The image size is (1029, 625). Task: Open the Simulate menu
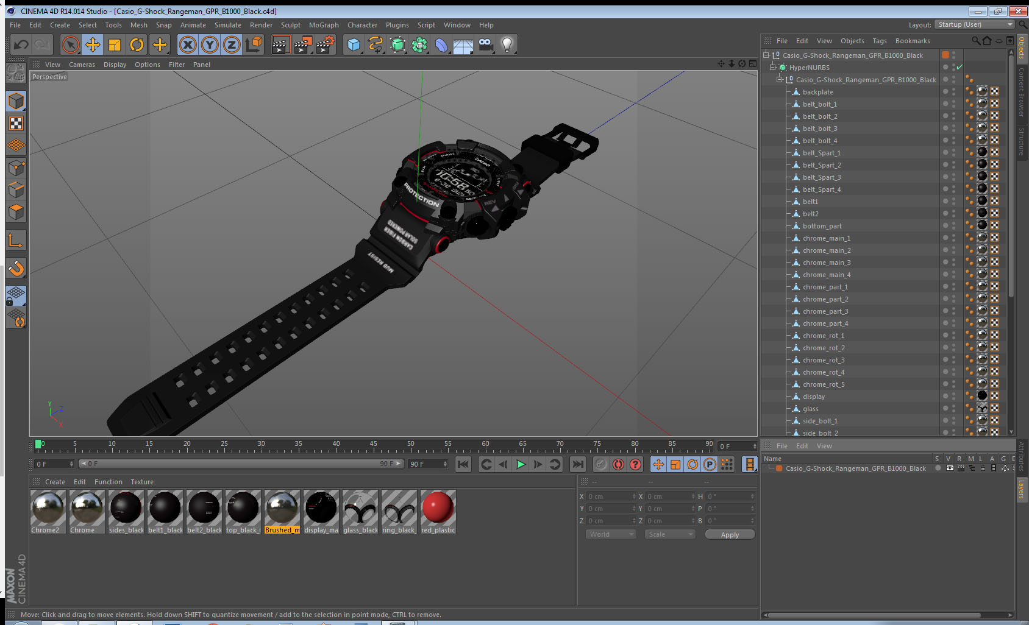[x=228, y=25]
